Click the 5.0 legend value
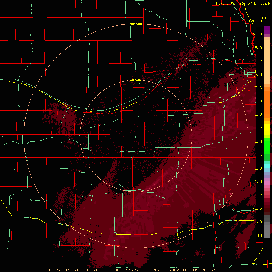Image resolution: width=272 pixels, height=272 pixels. [258, 114]
